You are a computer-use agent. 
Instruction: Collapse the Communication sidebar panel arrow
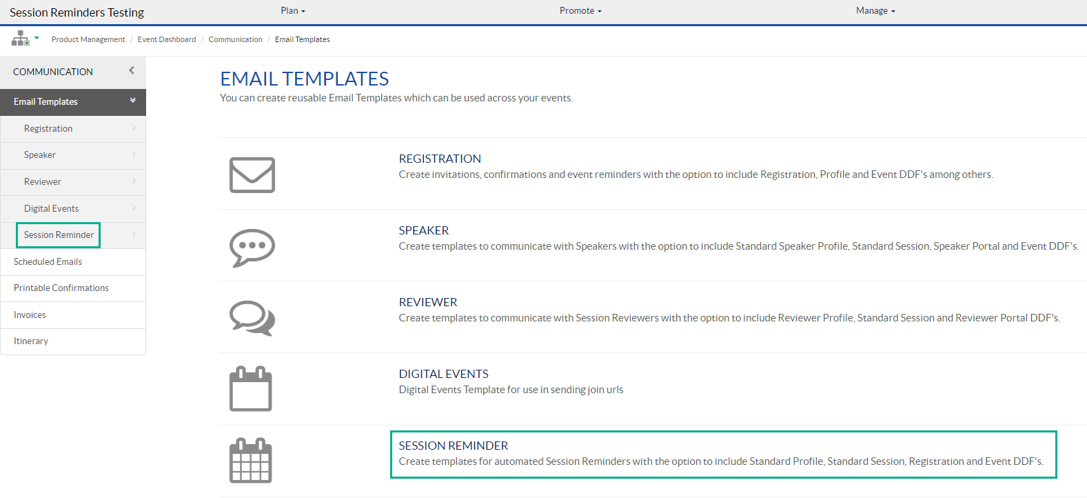pos(132,70)
